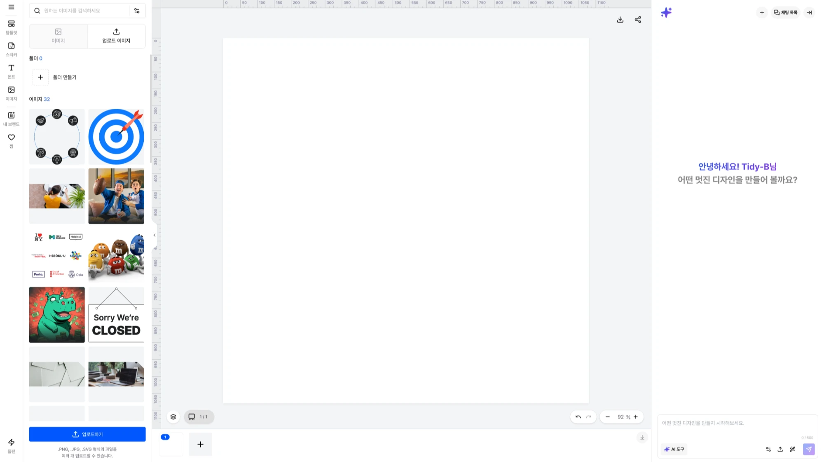This screenshot has width=824, height=462.
Task: Select the circular icons diagram thumbnail
Action: click(57, 137)
